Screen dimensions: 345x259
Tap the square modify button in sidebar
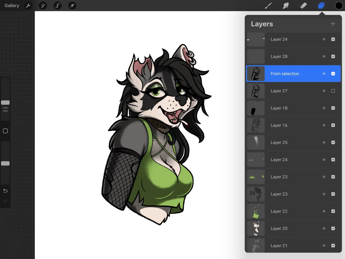click(x=5, y=131)
